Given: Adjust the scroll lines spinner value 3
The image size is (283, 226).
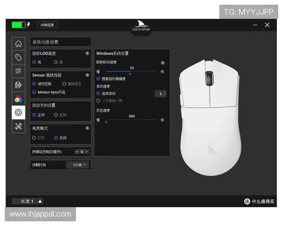Looking at the screenshot, I should pyautogui.click(x=161, y=94).
